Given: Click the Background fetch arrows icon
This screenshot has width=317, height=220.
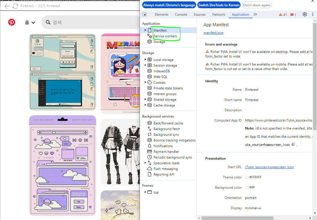Looking at the screenshot, I should [150, 129].
